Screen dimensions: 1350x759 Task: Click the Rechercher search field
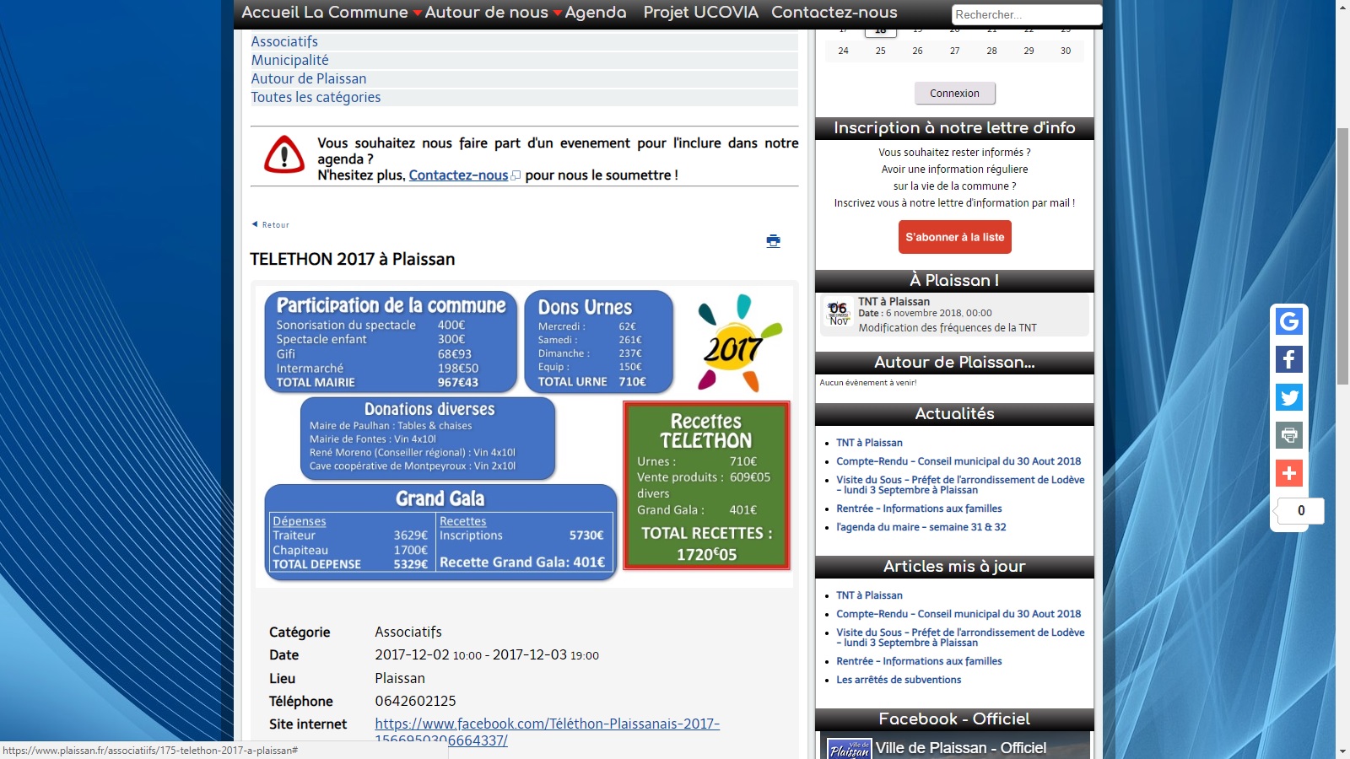[x=1026, y=14]
